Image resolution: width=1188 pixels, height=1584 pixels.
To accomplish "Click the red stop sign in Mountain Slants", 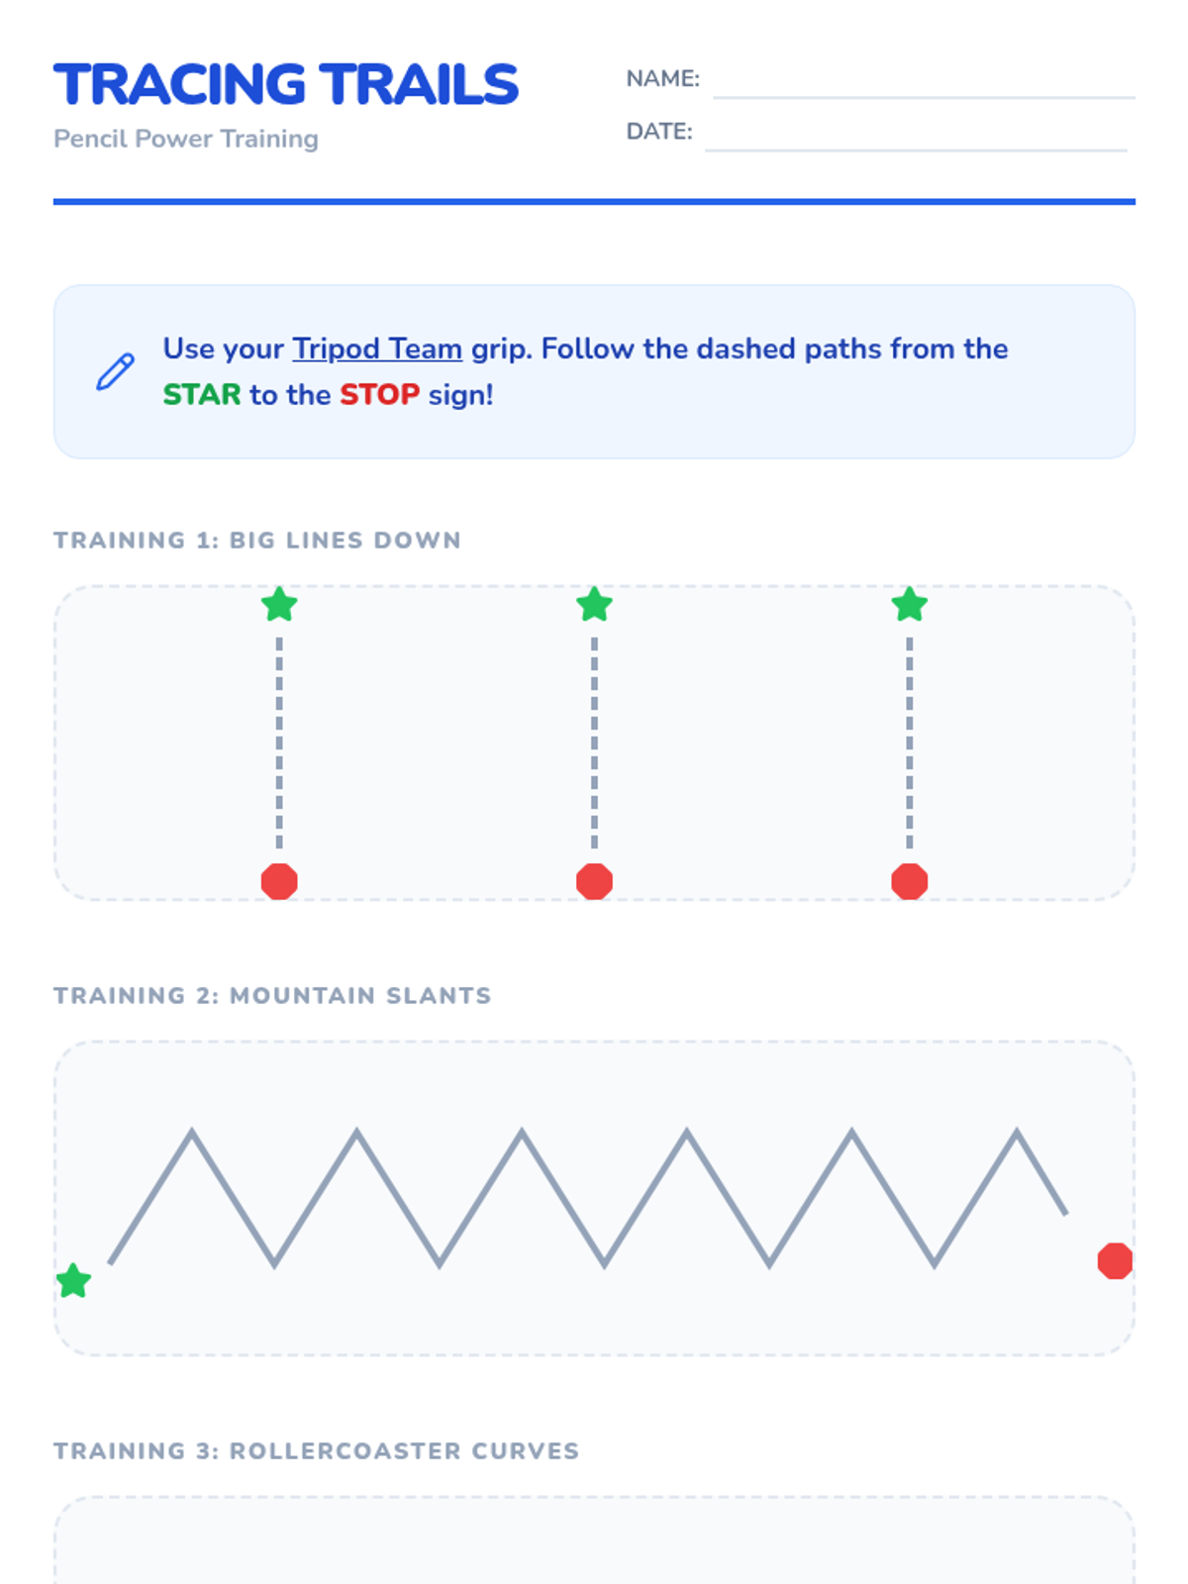I will point(1115,1261).
